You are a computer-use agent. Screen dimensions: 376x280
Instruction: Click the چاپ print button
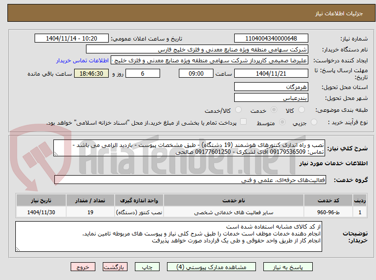click(x=147, y=267)
